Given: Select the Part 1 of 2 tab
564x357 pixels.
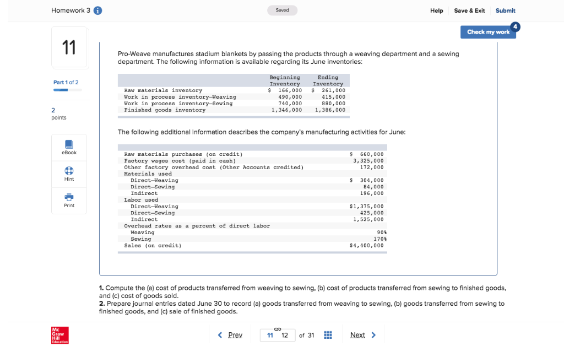Looking at the screenshot, I should (66, 82).
